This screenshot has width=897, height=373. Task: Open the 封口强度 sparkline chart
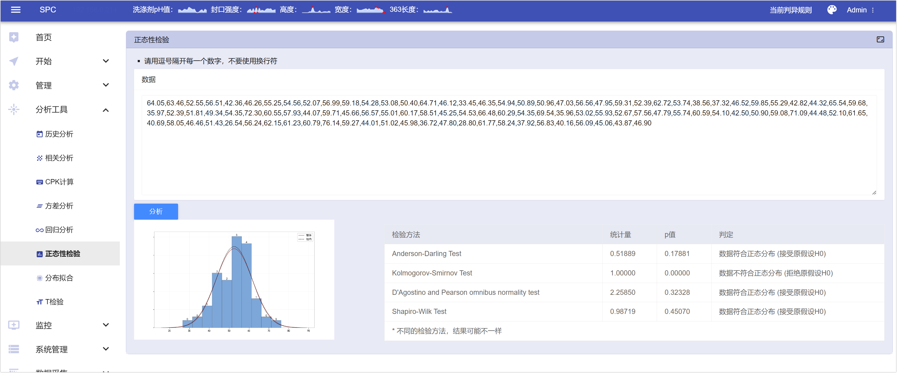pos(261,10)
